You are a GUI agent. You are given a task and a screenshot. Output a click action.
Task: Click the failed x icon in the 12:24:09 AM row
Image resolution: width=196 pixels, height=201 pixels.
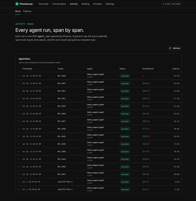click(x=148, y=121)
